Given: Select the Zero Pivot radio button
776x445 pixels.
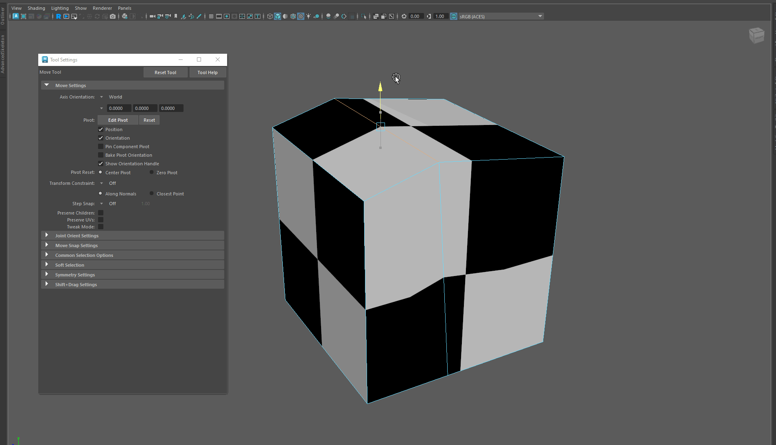Looking at the screenshot, I should click(x=152, y=173).
